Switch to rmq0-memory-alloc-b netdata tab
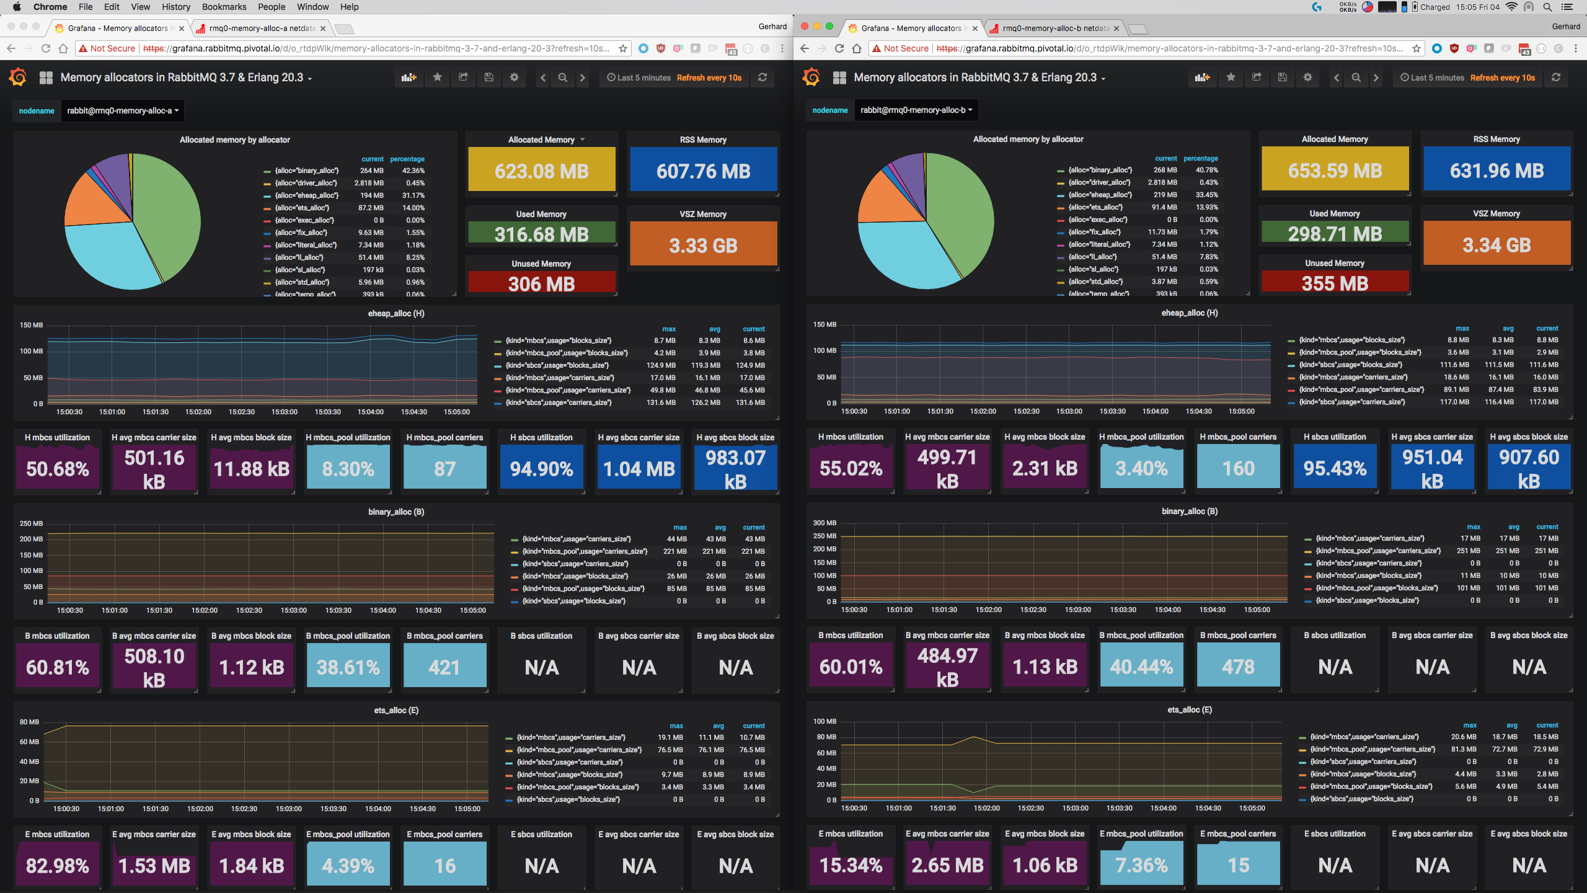The height and width of the screenshot is (893, 1587). pyautogui.click(x=1055, y=29)
